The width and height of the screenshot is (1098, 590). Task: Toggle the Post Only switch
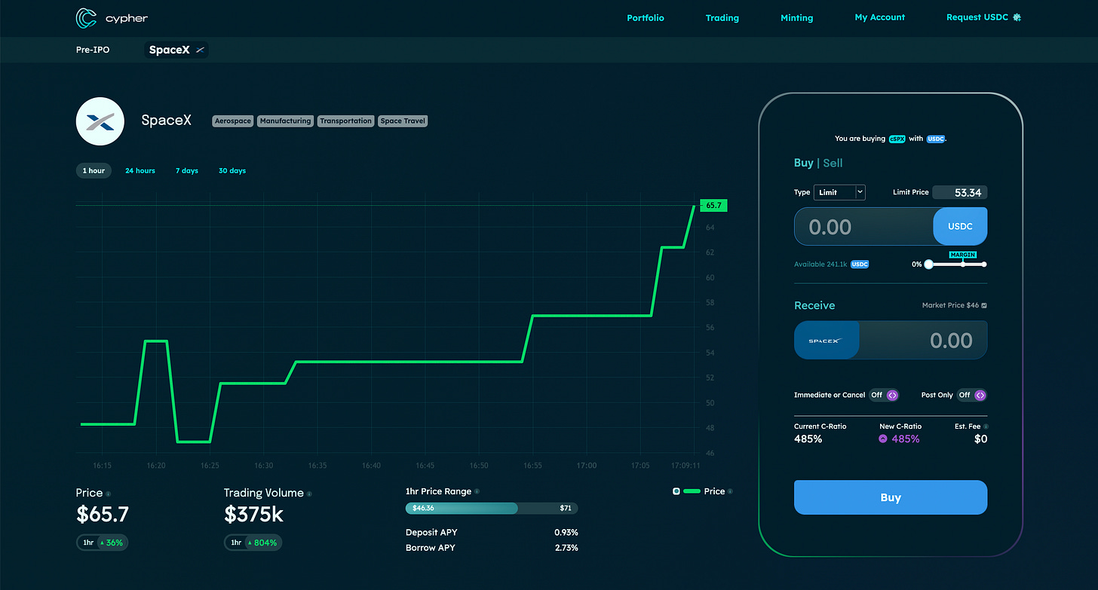(x=971, y=395)
